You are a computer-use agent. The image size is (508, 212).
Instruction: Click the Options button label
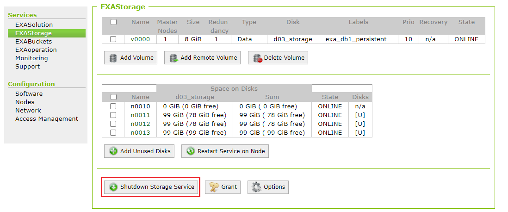[x=274, y=187]
